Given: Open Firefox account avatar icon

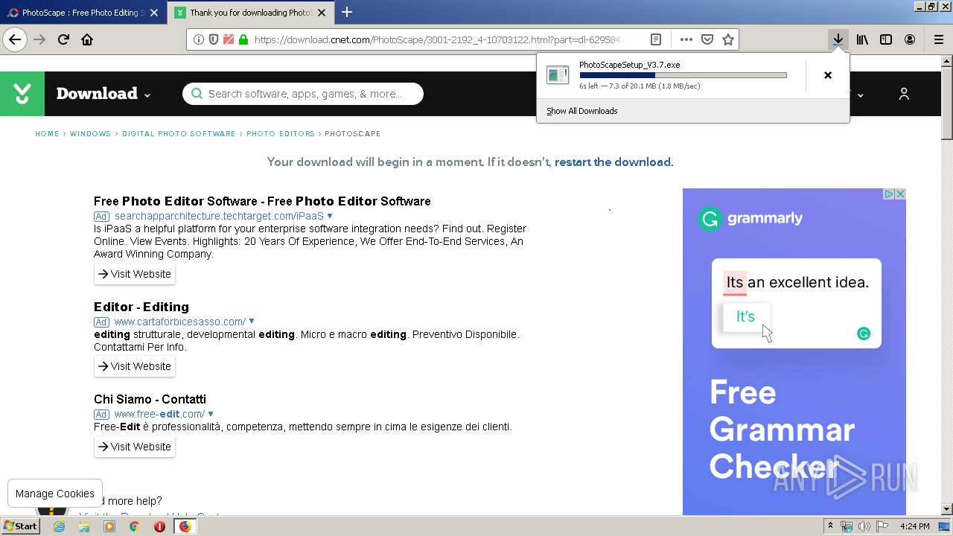Looking at the screenshot, I should tap(910, 39).
